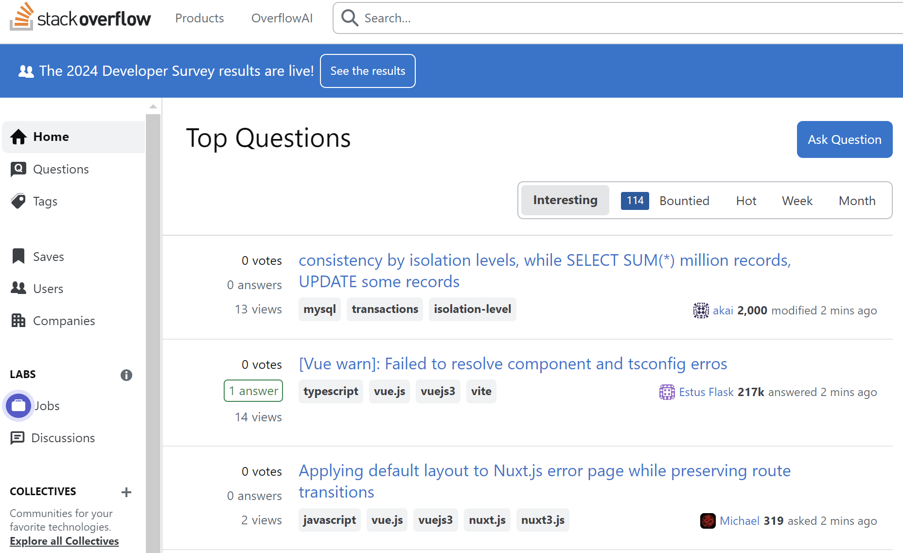This screenshot has width=903, height=553.
Task: Open the Products menu
Action: click(199, 18)
